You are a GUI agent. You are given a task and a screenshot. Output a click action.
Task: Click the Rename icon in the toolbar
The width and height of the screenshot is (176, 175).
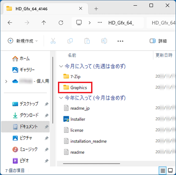pyautogui.click(x=104, y=41)
